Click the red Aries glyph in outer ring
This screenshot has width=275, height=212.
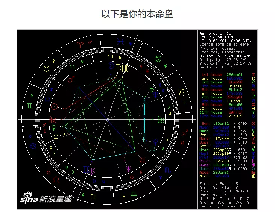click(x=80, y=45)
